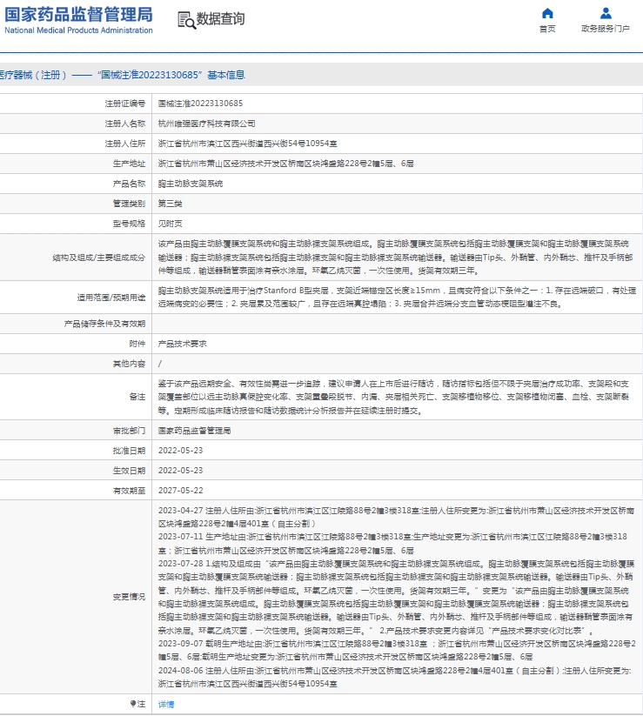Select the 注册证编号 label
This screenshot has width=643, height=716.
[125, 104]
